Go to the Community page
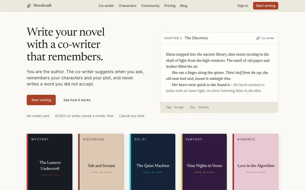The image size is (305, 190). pyautogui.click(x=150, y=6)
